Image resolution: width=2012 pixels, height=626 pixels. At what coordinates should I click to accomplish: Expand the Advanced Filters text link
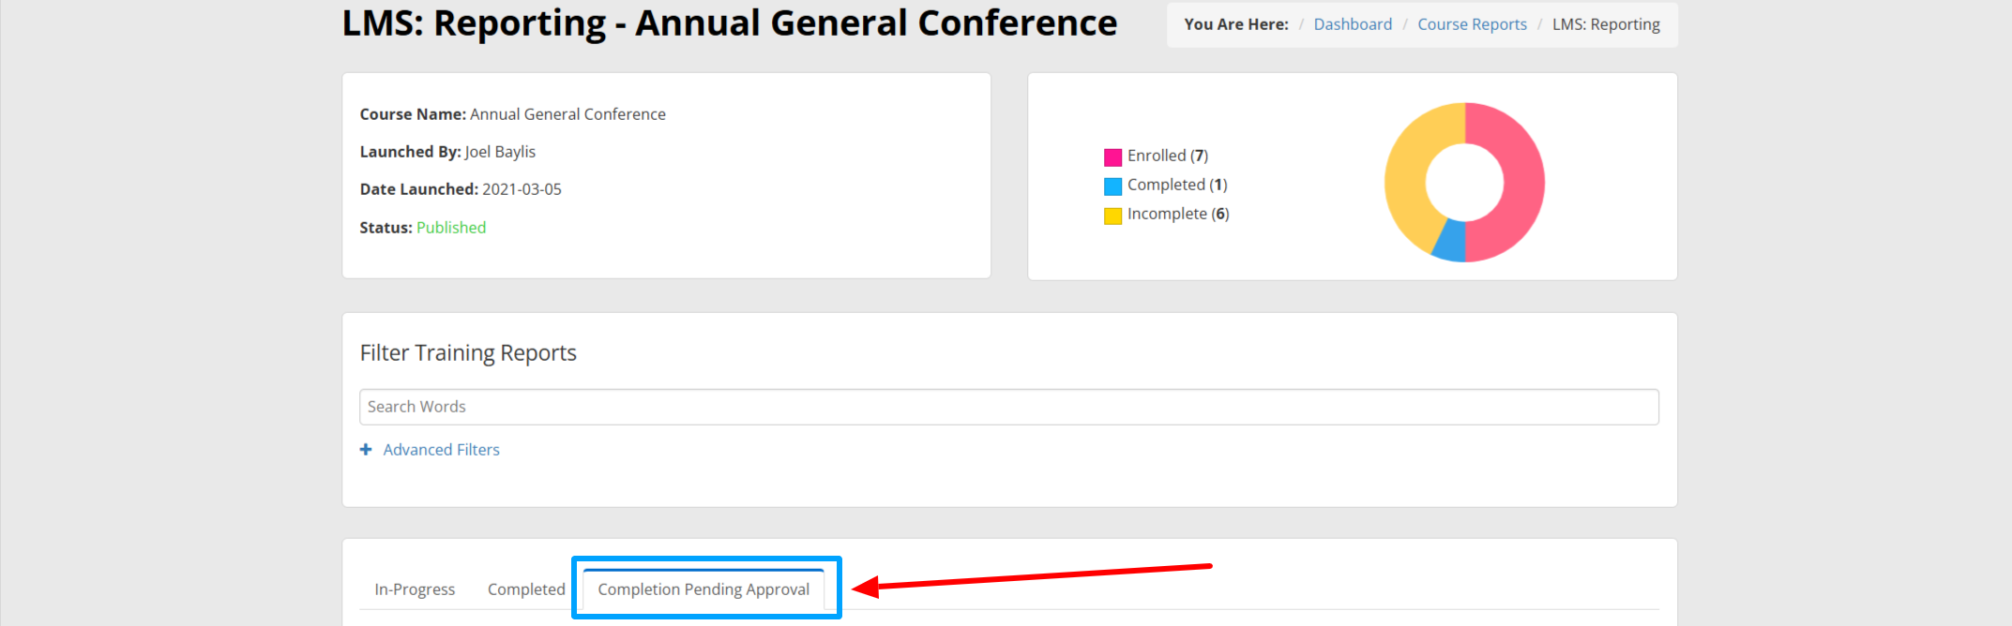tap(441, 450)
